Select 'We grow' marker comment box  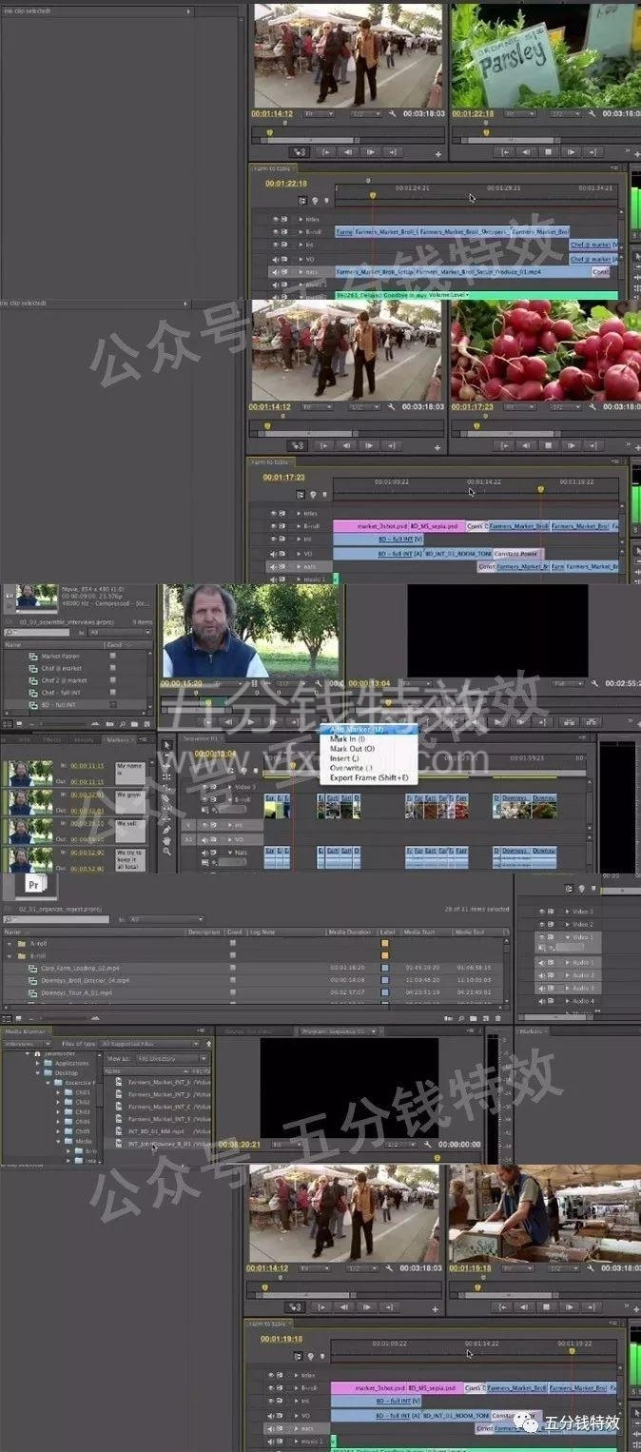pos(130,802)
